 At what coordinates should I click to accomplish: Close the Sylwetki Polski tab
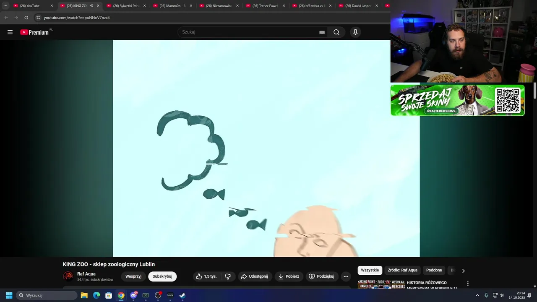pos(145,6)
